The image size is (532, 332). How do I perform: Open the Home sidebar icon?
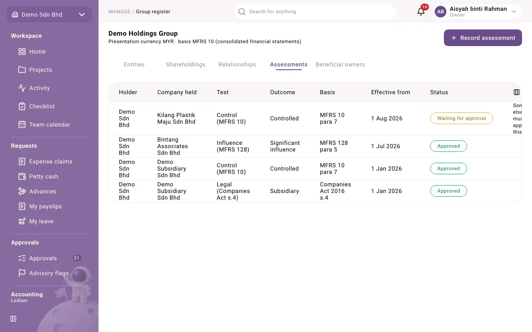[22, 51]
